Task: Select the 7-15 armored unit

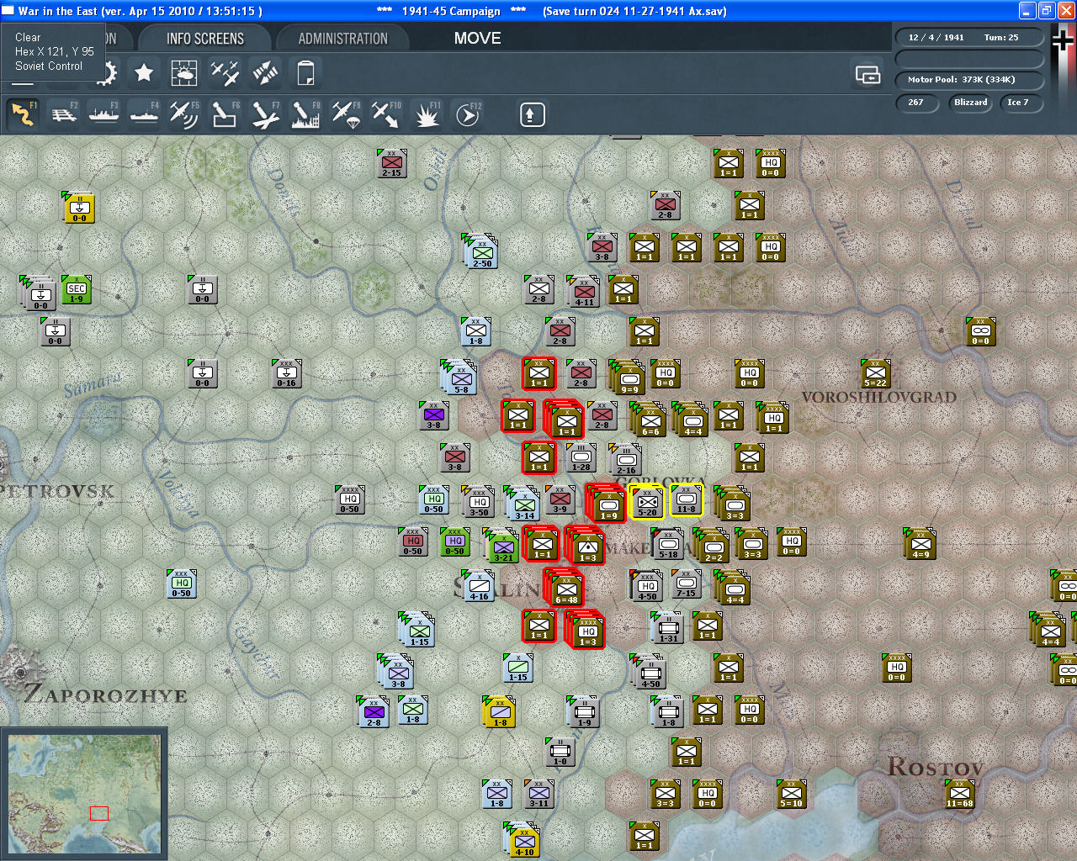Action: coord(687,584)
